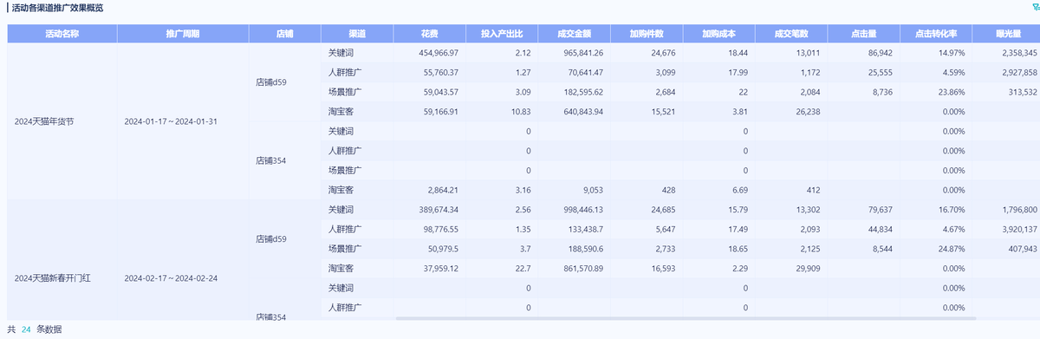The height and width of the screenshot is (339, 1040).
Task: Click the 曝光量 column header
Action: click(x=1005, y=34)
